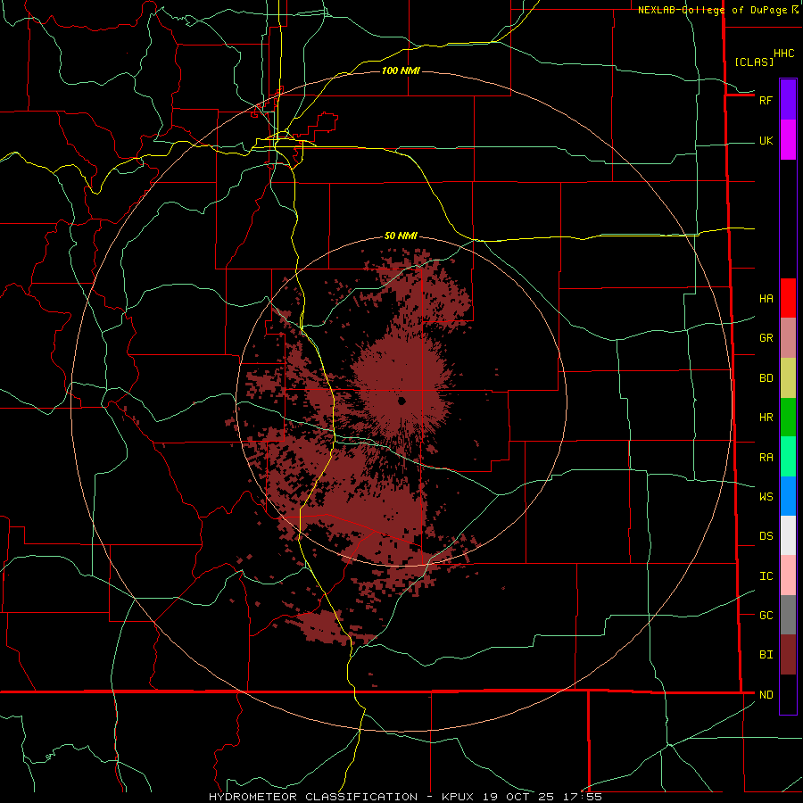
Task: Click the WS legend label
Action: [x=766, y=496]
